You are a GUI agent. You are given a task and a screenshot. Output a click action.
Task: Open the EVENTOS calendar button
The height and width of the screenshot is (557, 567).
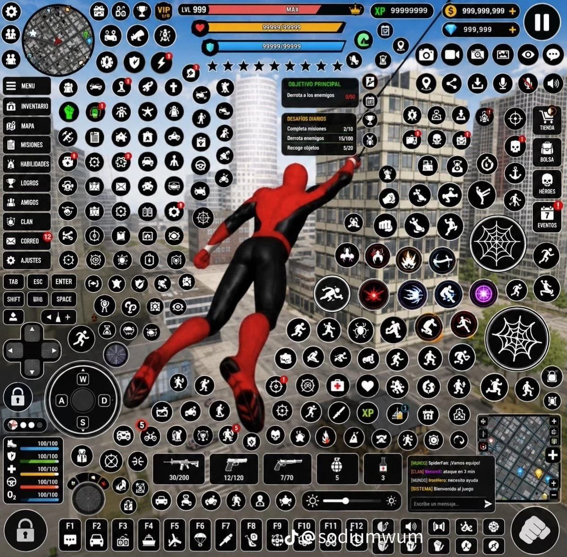[x=547, y=216]
